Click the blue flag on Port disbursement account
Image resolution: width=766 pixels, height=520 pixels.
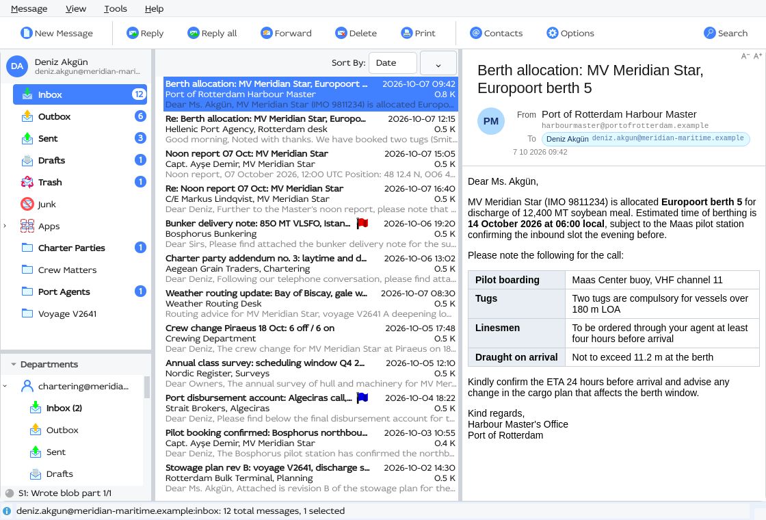(362, 398)
